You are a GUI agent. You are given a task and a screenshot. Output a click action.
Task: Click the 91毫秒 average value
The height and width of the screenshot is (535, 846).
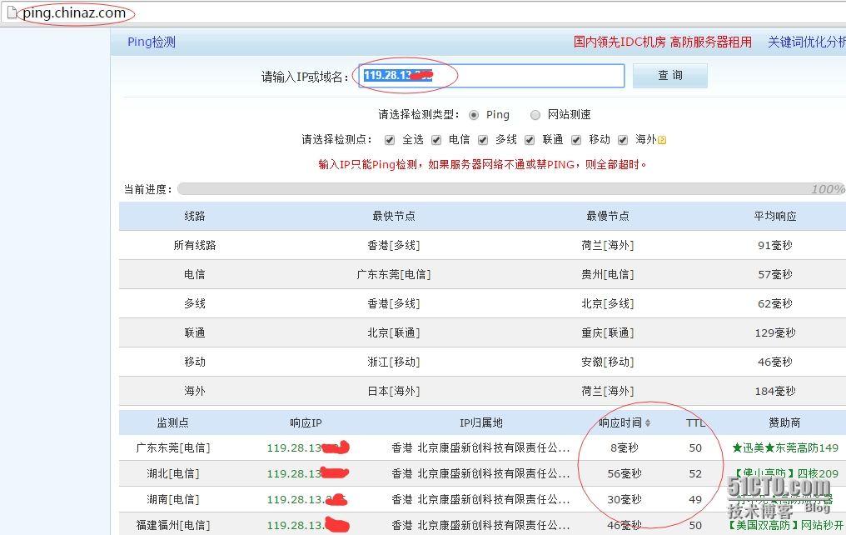(775, 245)
